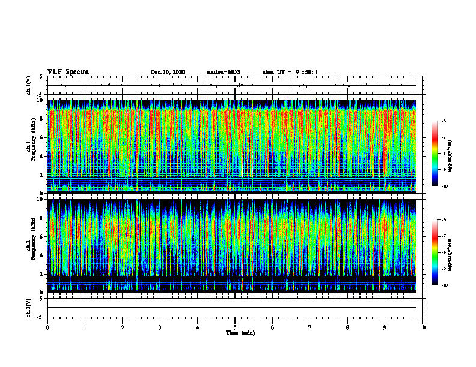Click the ch.2 colorbar log(PSD) label
This screenshot has height=367, width=476.
point(450,255)
